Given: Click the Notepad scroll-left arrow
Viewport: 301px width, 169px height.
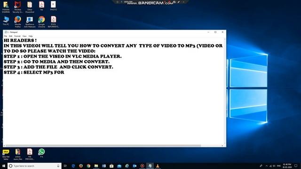Looking at the screenshot, I should pyautogui.click(x=4, y=146).
